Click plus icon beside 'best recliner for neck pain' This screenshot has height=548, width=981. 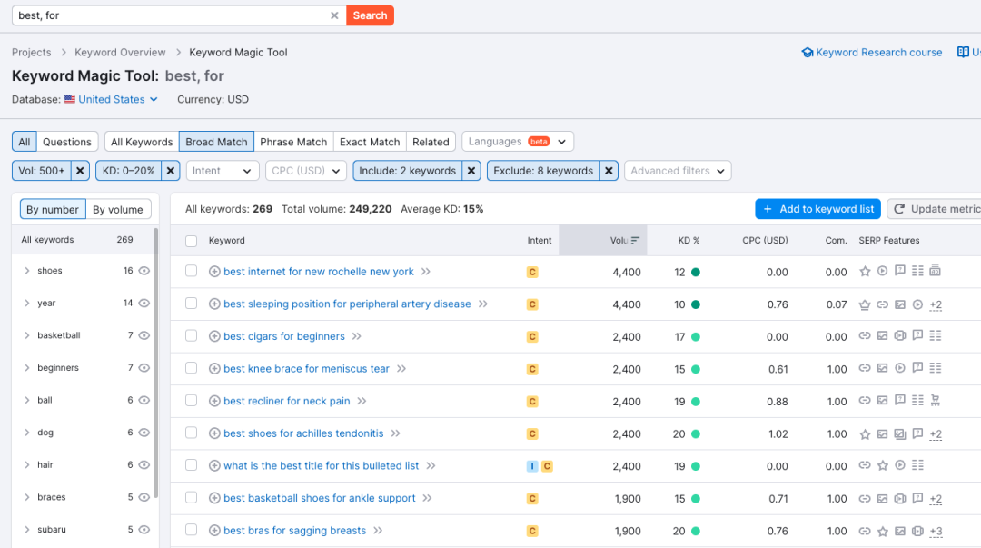click(214, 402)
